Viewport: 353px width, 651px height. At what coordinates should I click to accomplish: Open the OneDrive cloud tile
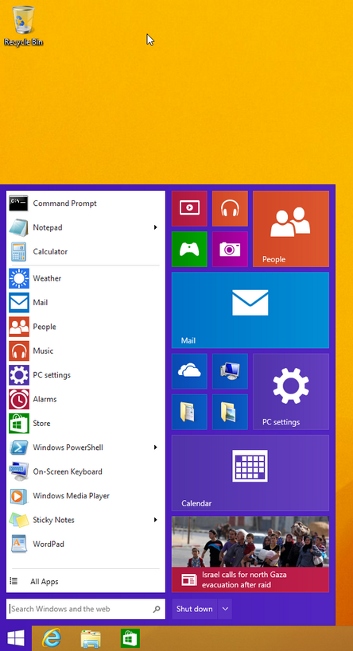tap(189, 371)
